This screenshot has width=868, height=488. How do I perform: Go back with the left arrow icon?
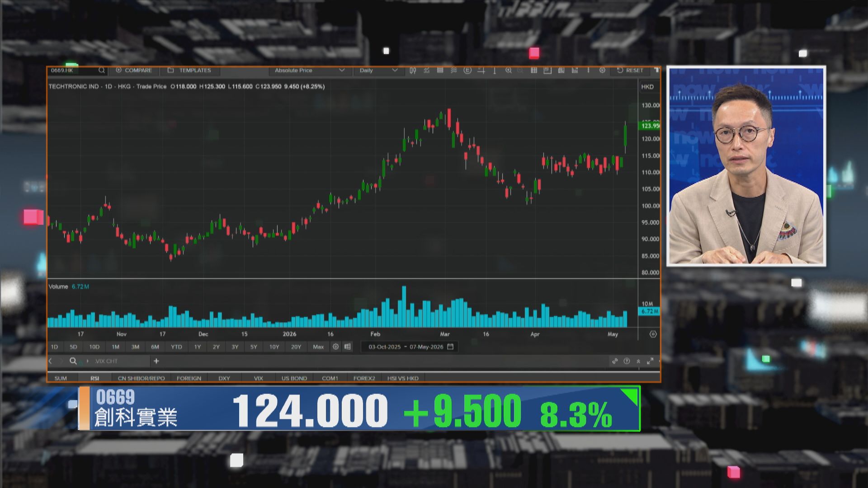click(50, 361)
